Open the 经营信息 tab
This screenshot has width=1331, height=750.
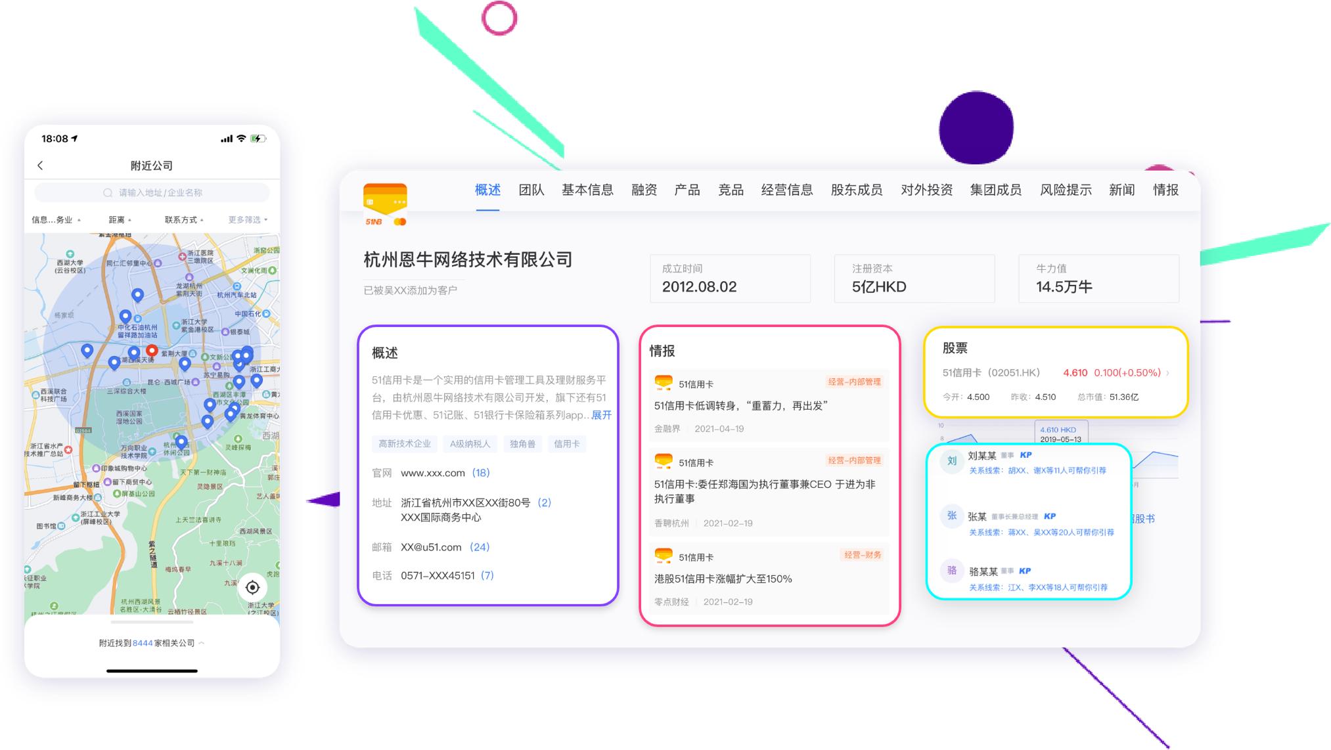pyautogui.click(x=787, y=190)
